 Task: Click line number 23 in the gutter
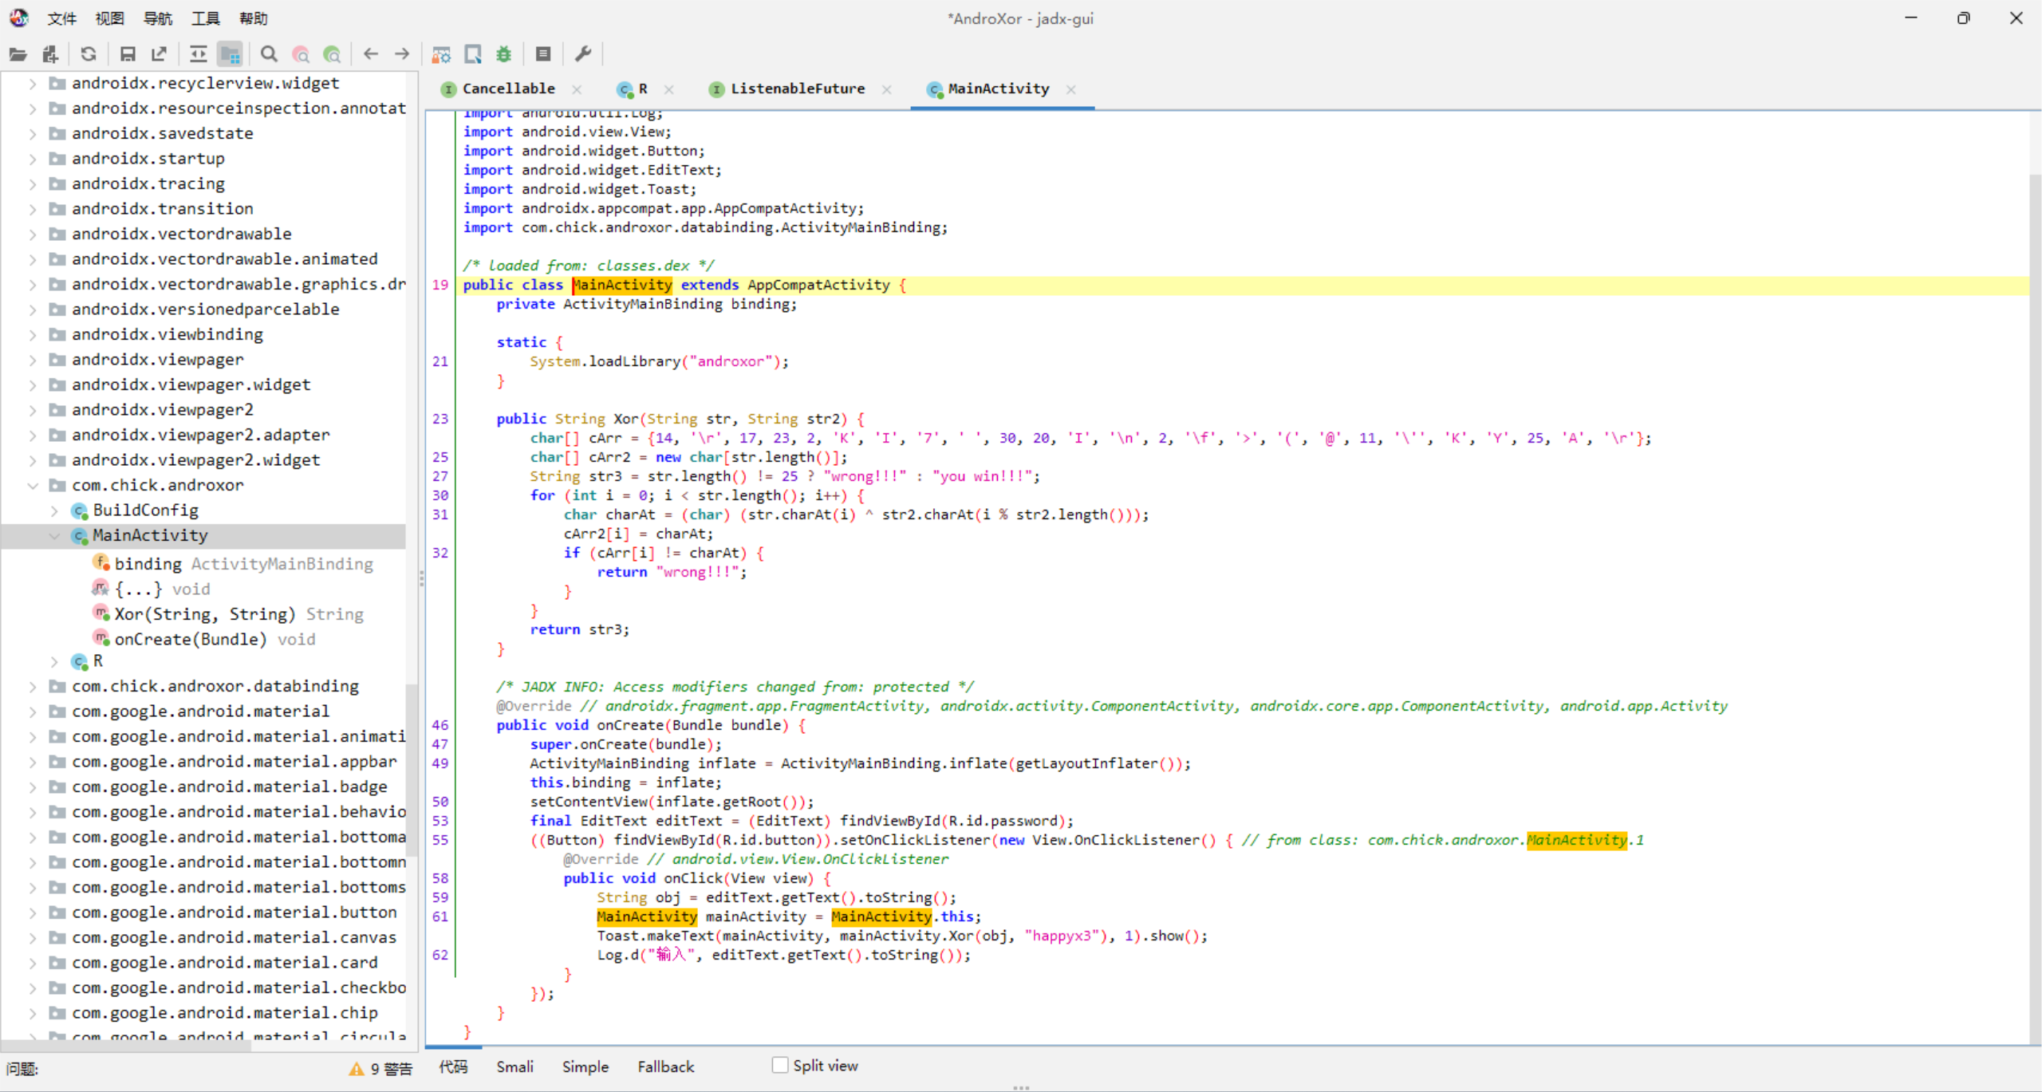[x=440, y=419]
